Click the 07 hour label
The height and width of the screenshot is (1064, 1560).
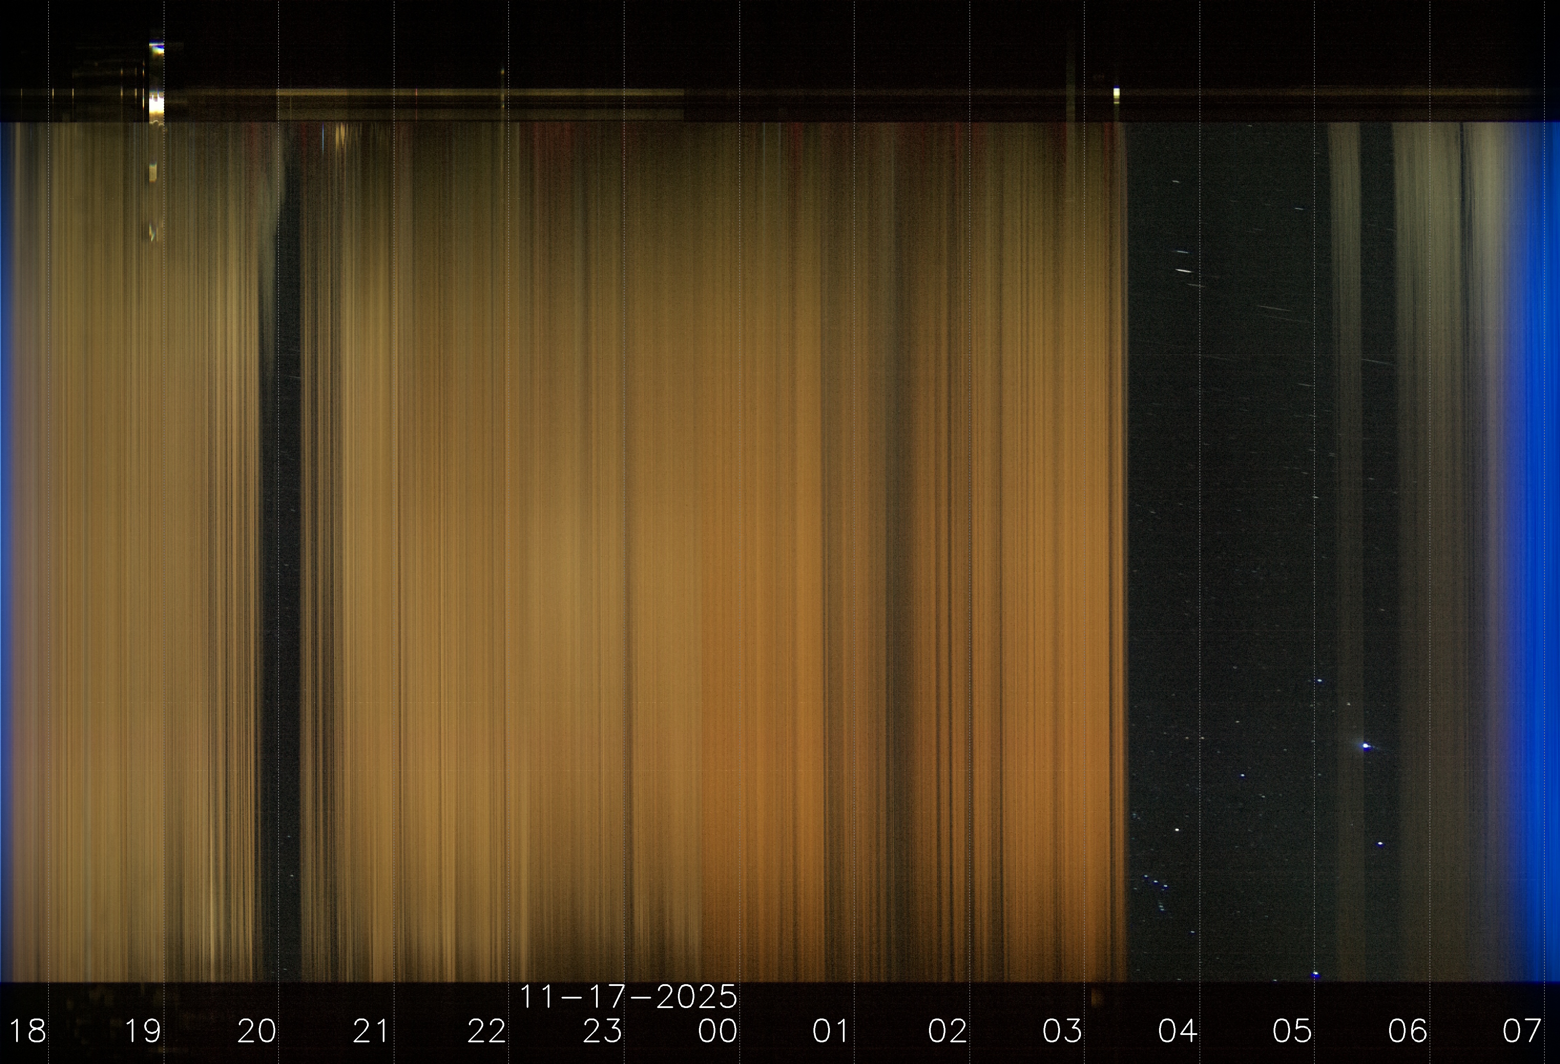[1522, 1031]
